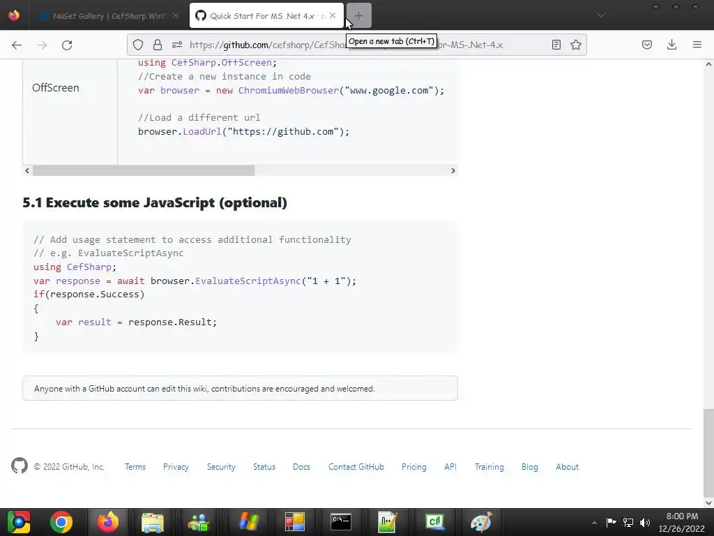Open the Security footer link
The height and width of the screenshot is (536, 714).
(221, 467)
